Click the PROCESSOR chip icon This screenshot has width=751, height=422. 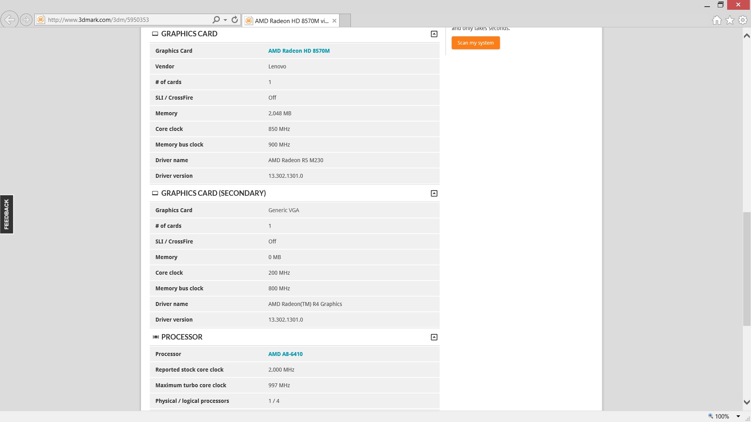(x=156, y=337)
